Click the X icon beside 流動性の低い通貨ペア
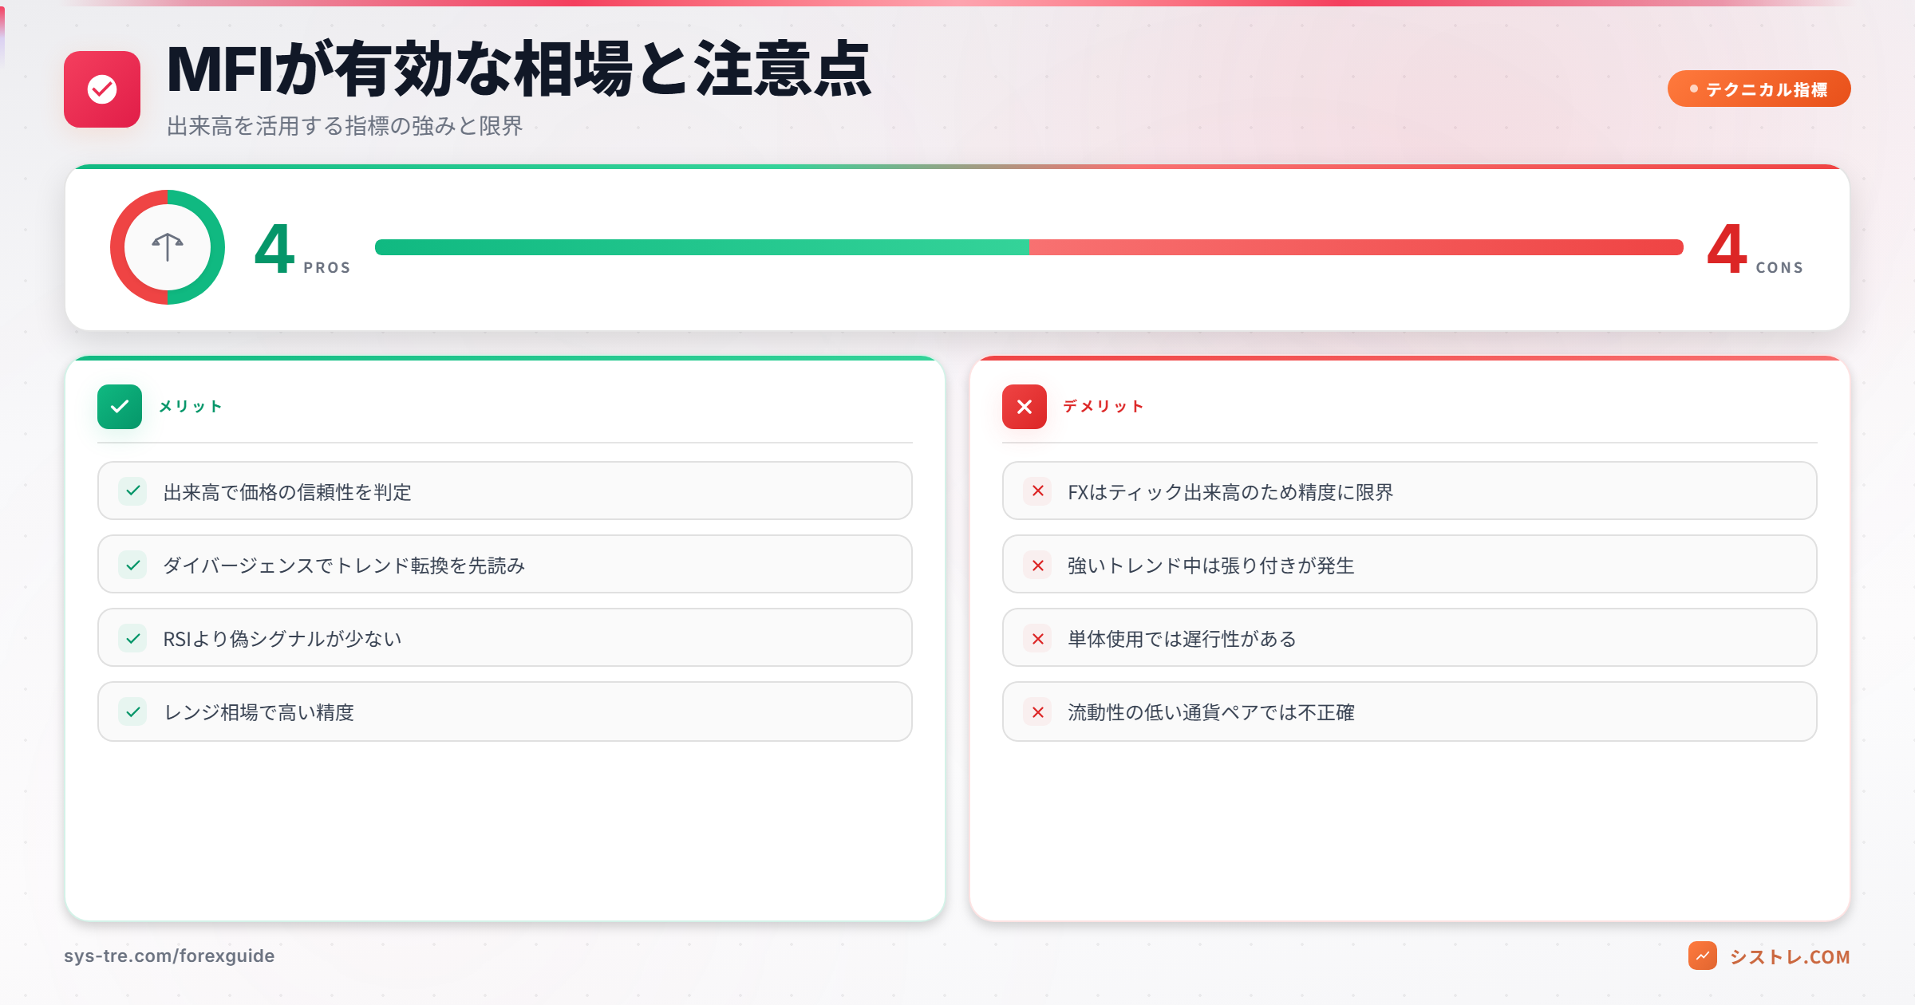This screenshot has width=1915, height=1005. click(1038, 712)
